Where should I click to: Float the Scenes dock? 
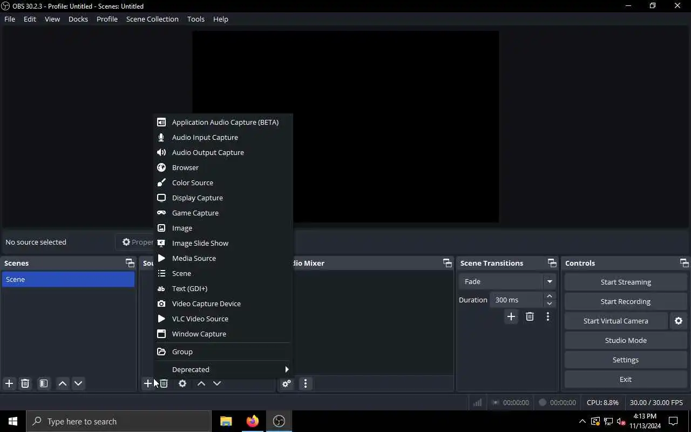(130, 263)
